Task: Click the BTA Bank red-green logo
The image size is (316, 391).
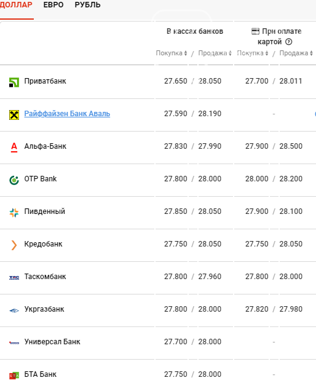Action: point(14,376)
